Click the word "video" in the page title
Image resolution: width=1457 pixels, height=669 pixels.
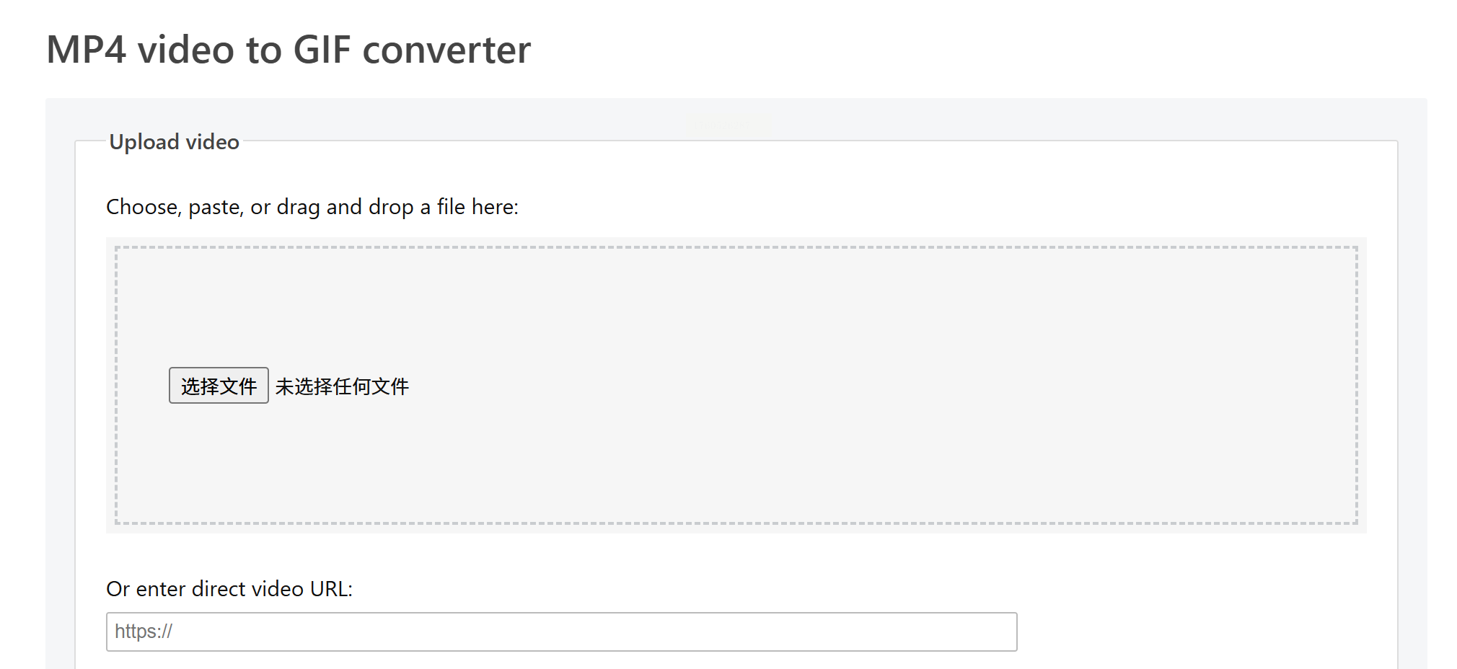point(185,50)
